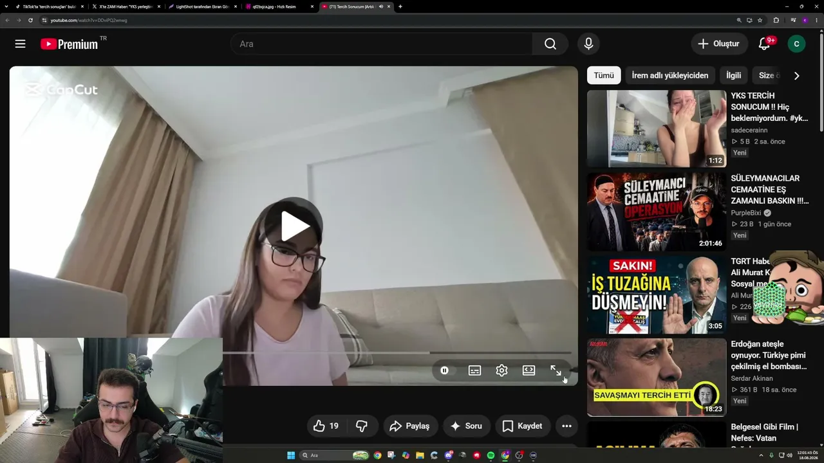Viewport: 824px width, 463px height.
Task: Open the sadecerainn channel name
Action: [x=749, y=130]
